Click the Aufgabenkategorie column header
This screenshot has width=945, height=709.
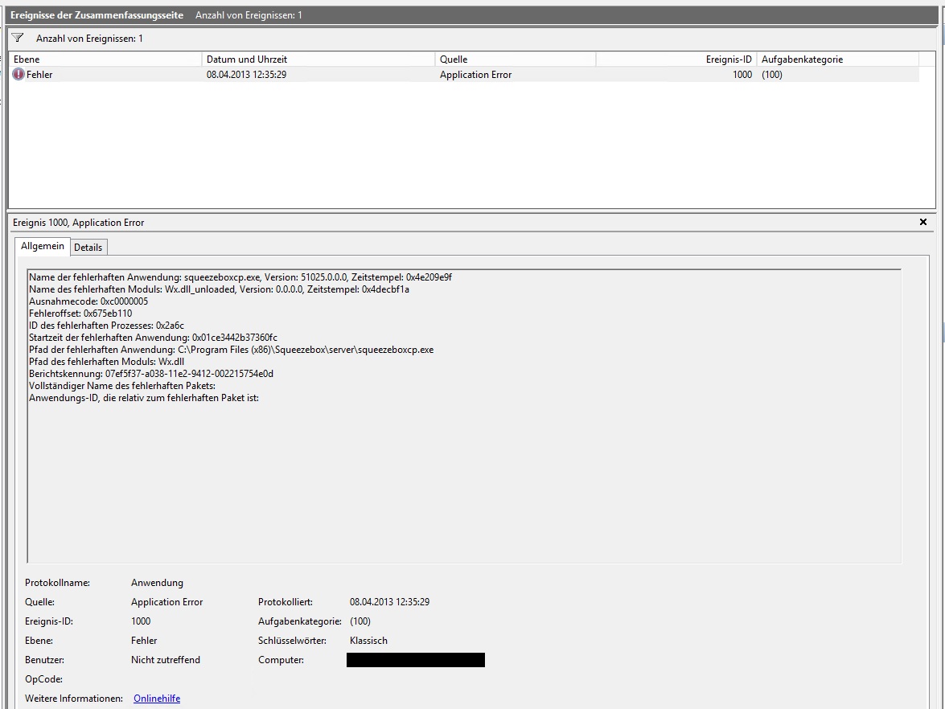pyautogui.click(x=836, y=59)
